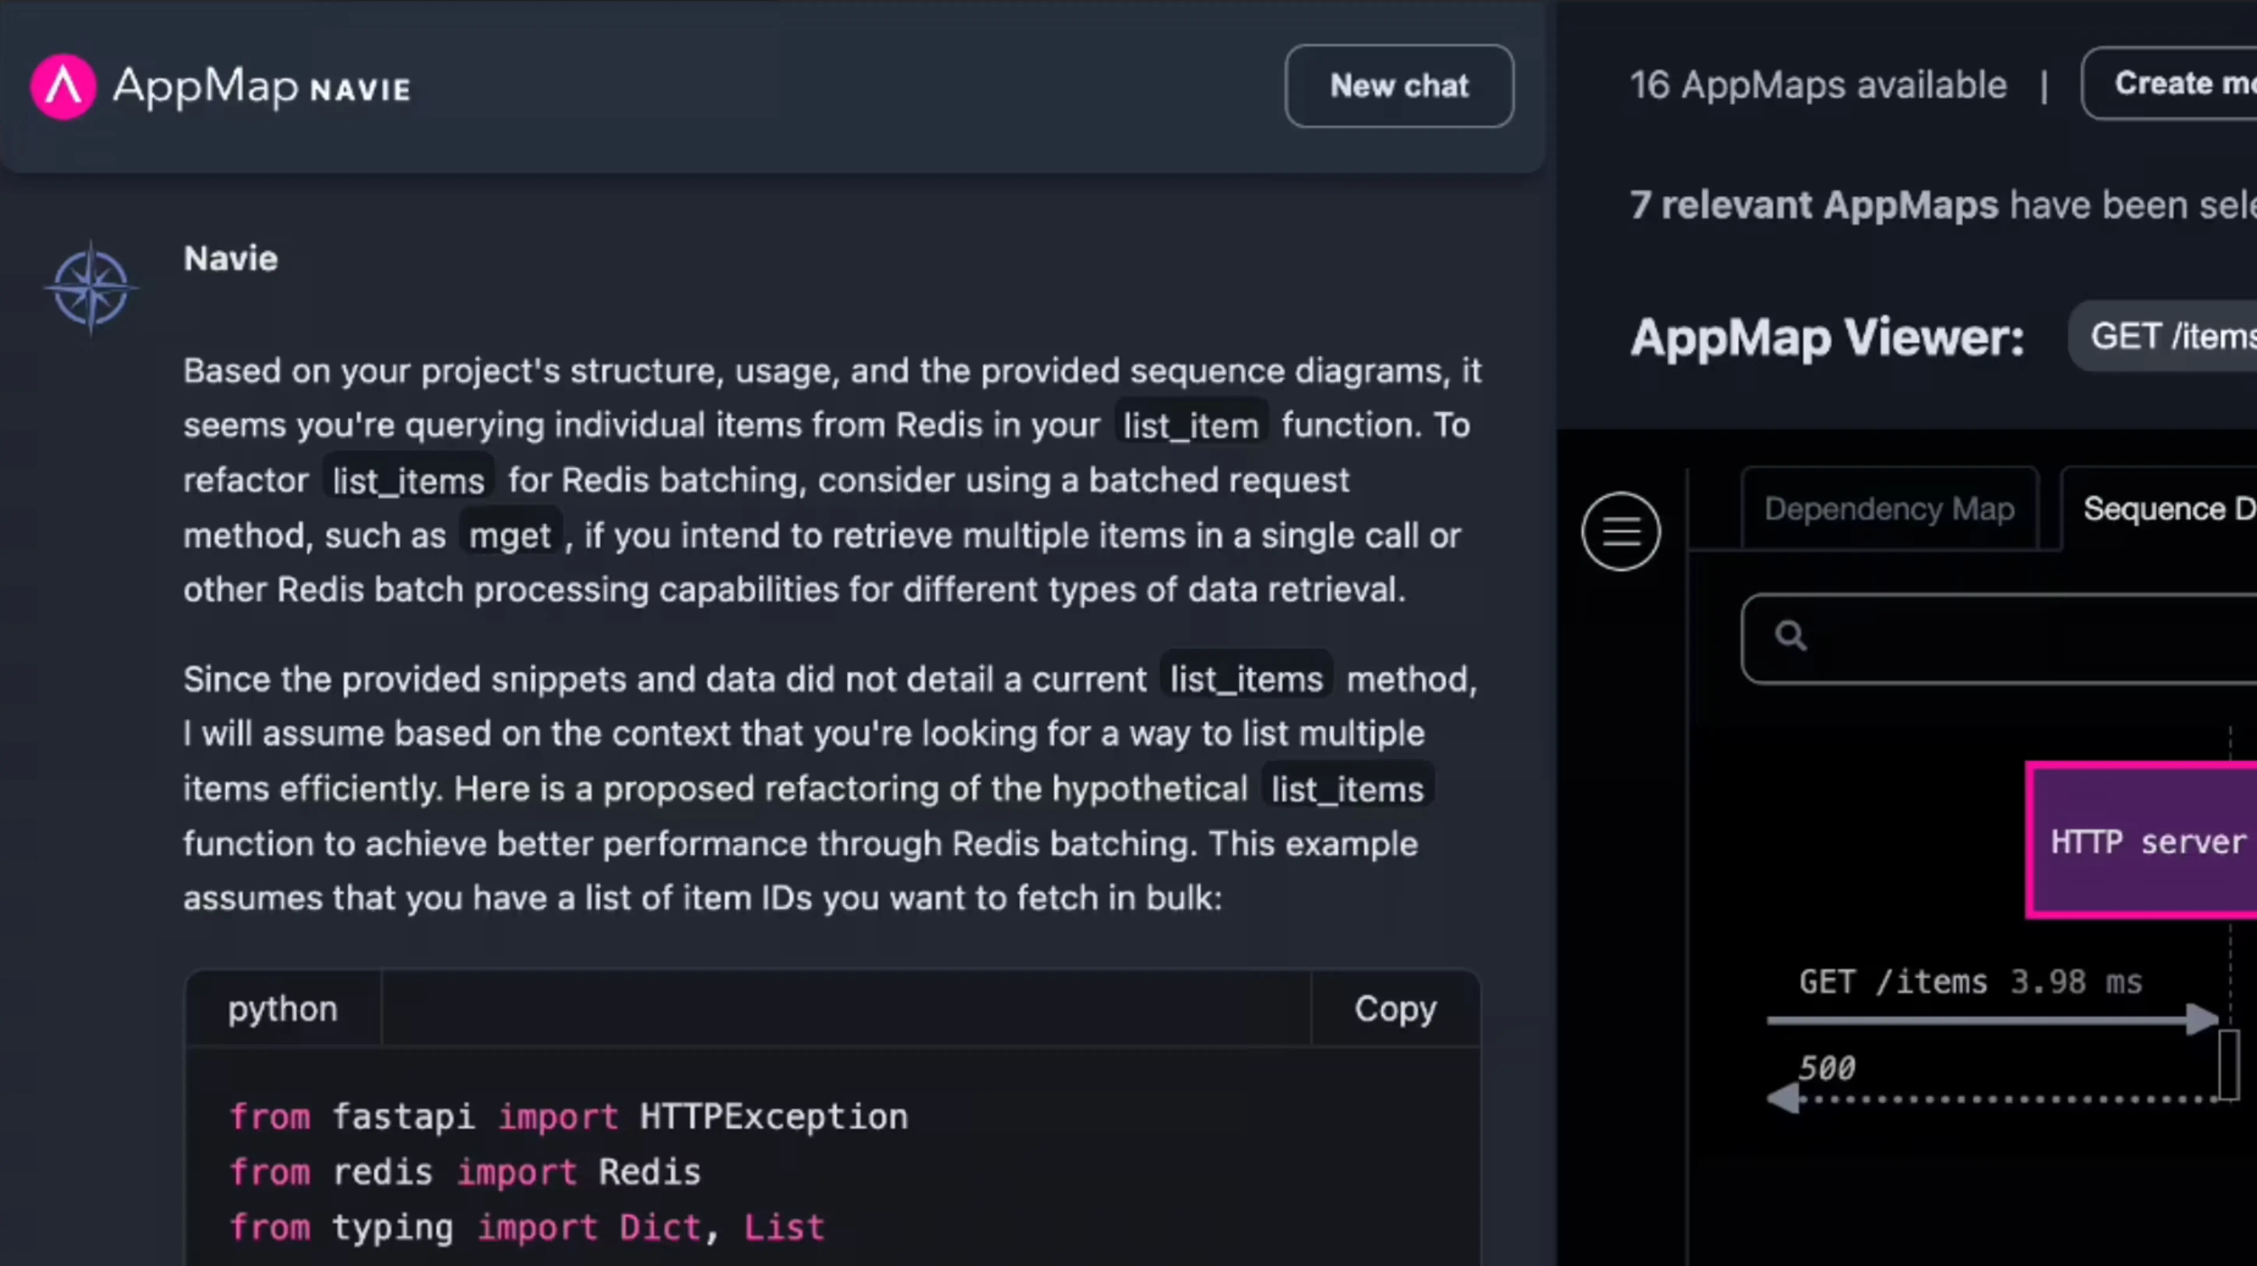Click code line "from redis import Redis"
The width and height of the screenshot is (2257, 1266).
click(x=465, y=1172)
